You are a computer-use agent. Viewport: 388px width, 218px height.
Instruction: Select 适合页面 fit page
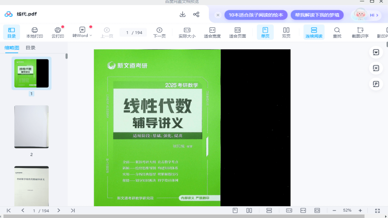click(x=237, y=32)
